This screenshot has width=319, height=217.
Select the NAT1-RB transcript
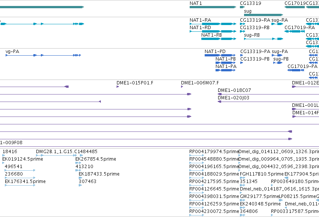219,39
